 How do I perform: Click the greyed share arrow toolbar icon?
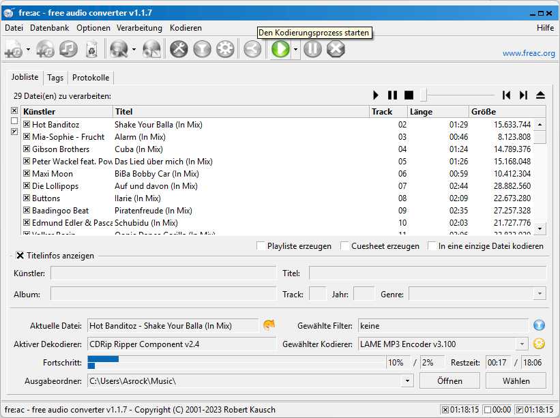252,49
